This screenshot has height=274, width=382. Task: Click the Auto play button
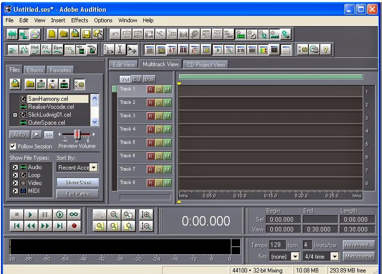tap(19, 135)
